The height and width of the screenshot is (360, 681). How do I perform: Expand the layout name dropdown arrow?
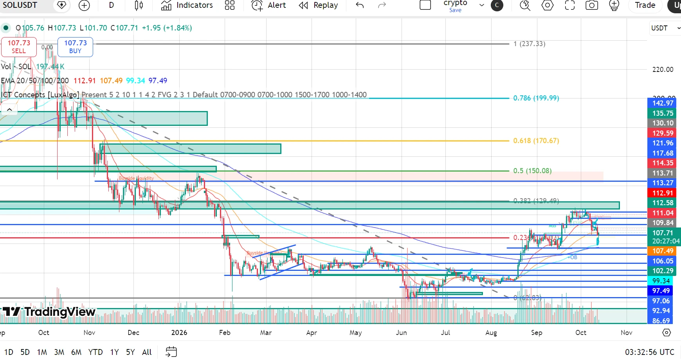[x=482, y=5]
